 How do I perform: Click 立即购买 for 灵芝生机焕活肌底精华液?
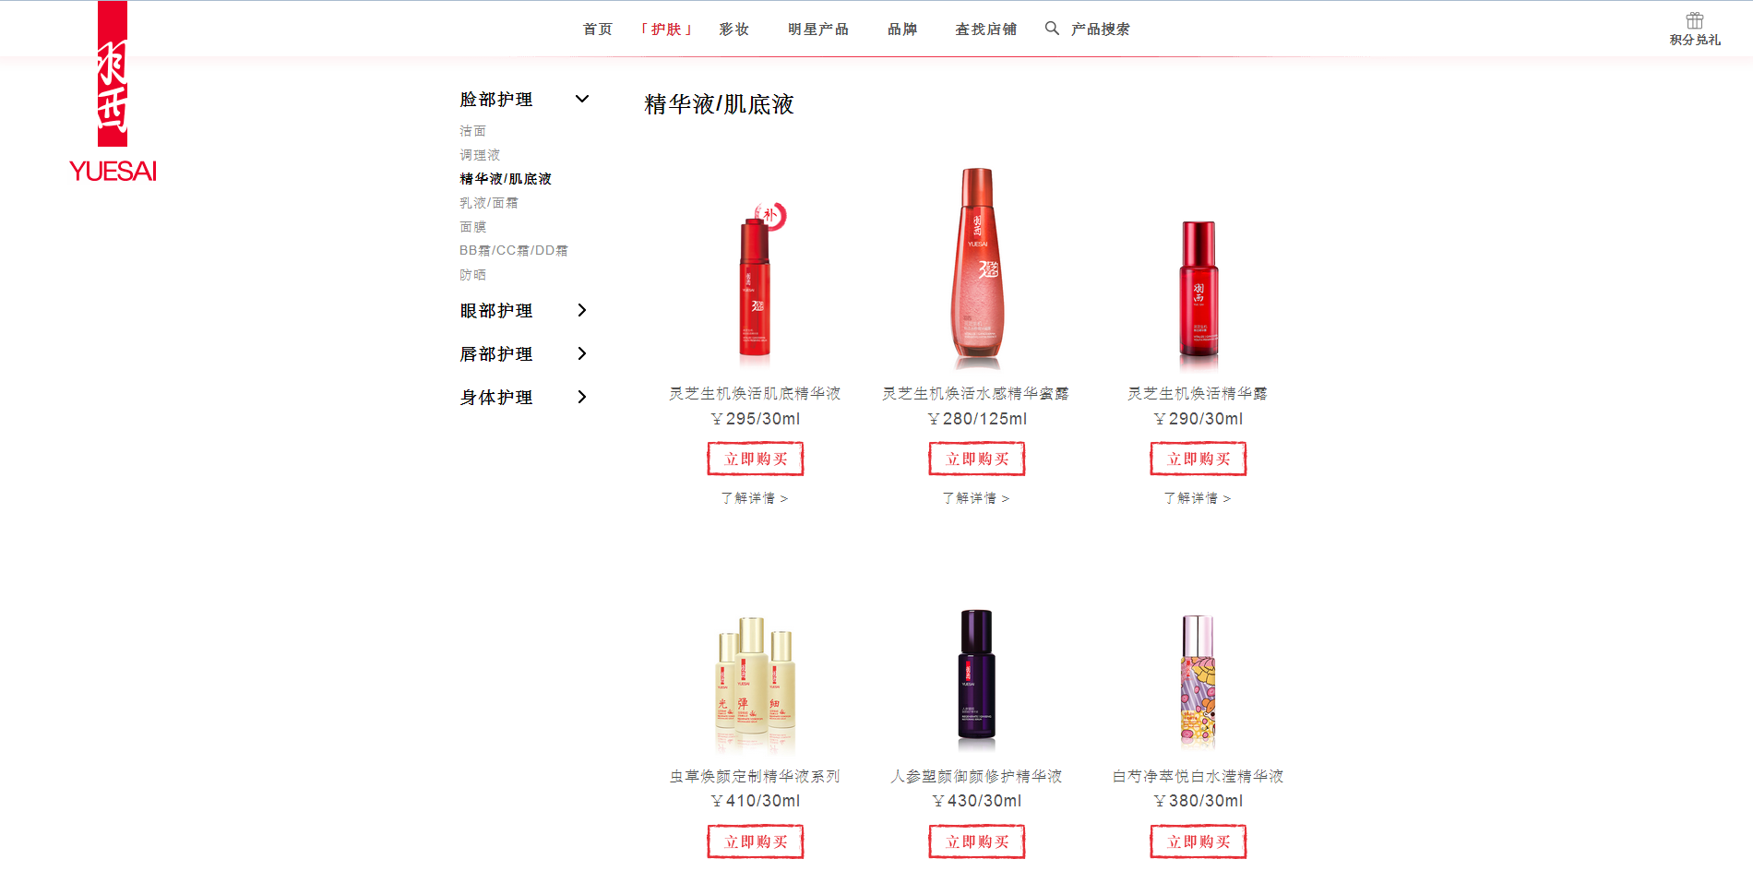pos(756,459)
